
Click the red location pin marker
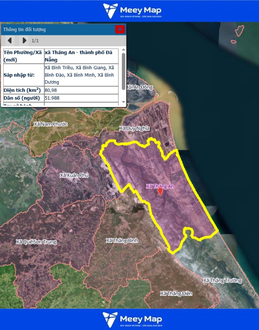coord(160,192)
